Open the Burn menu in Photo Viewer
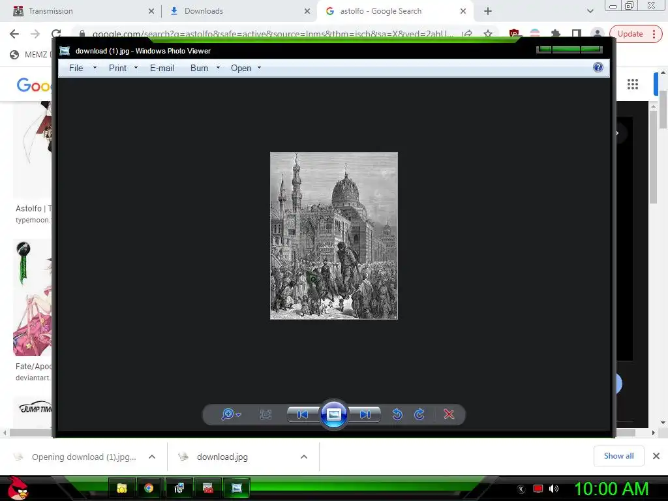This screenshot has height=501, width=668. tap(200, 68)
